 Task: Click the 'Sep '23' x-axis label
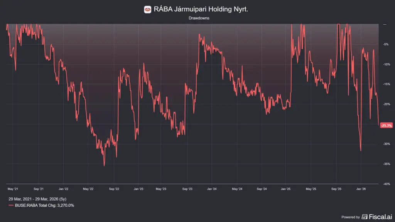coord(187,189)
